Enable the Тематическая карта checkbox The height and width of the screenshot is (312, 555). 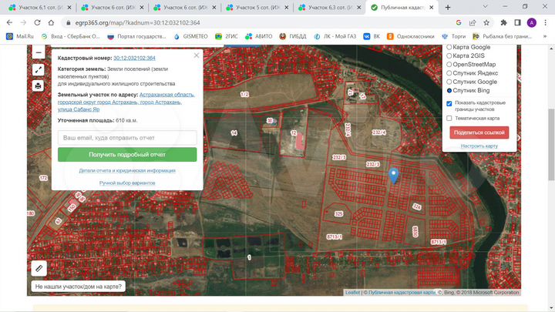click(x=450, y=119)
